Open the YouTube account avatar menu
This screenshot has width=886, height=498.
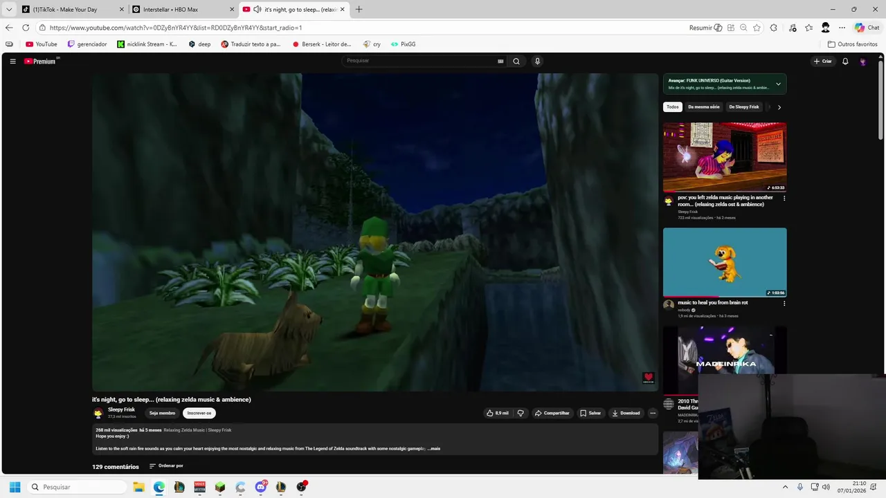click(862, 61)
